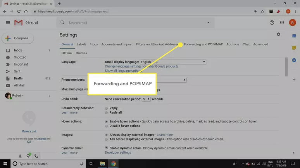Bookmark this page with the star
The height and width of the screenshot is (168, 300).
[262, 12]
